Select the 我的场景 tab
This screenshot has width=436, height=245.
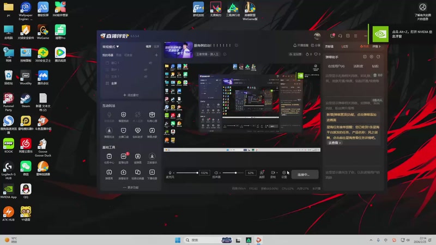pos(107,56)
